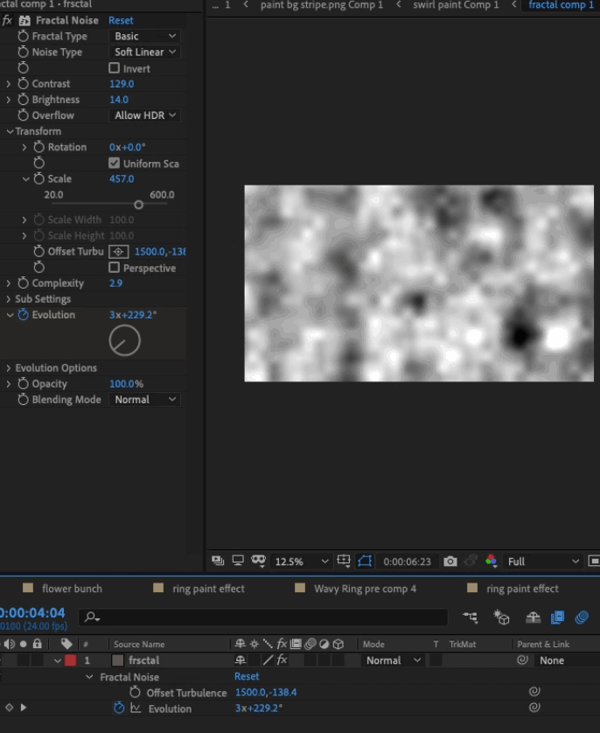Click the 3D layer cube column header
Image resolution: width=600 pixels, height=733 pixels.
point(338,644)
